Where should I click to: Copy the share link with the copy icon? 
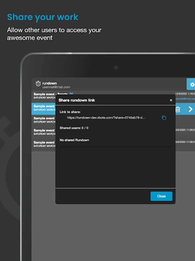(164, 118)
